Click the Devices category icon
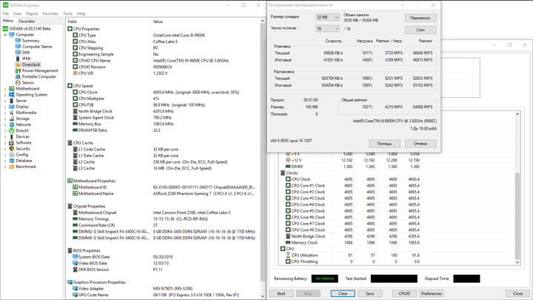 tap(12, 137)
